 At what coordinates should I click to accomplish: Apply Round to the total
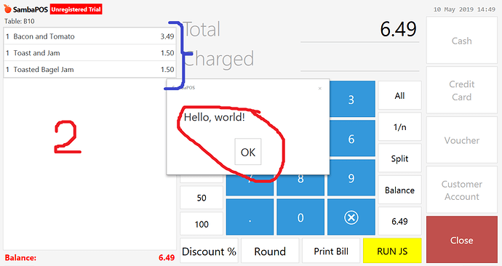click(270, 251)
